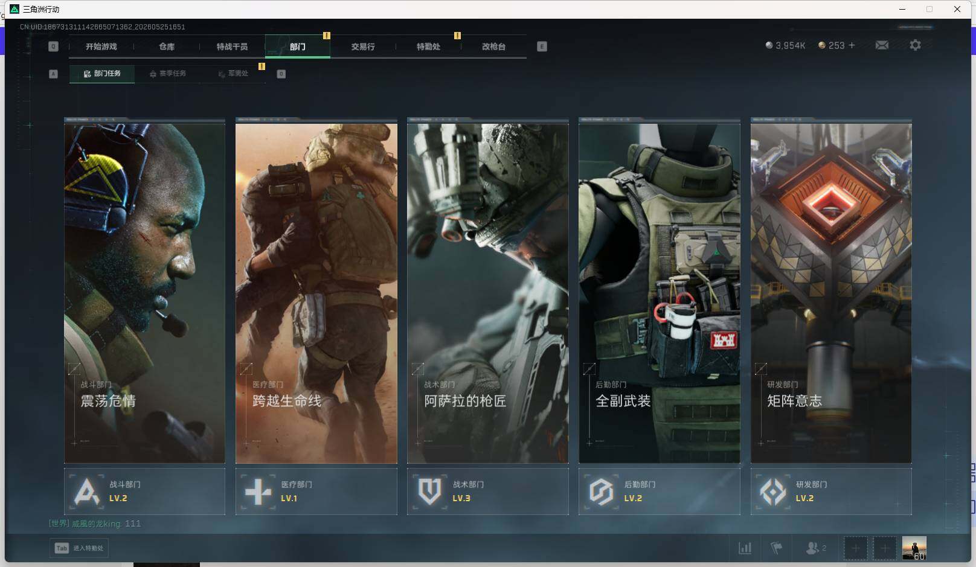Click the 战斗部门 LV.2 emblem icon

pyautogui.click(x=86, y=491)
